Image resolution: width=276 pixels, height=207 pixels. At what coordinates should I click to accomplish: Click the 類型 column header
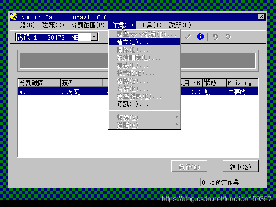(x=82, y=83)
